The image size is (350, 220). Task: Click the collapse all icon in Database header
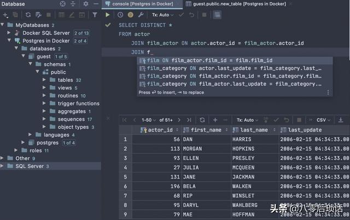pyautogui.click(x=73, y=4)
